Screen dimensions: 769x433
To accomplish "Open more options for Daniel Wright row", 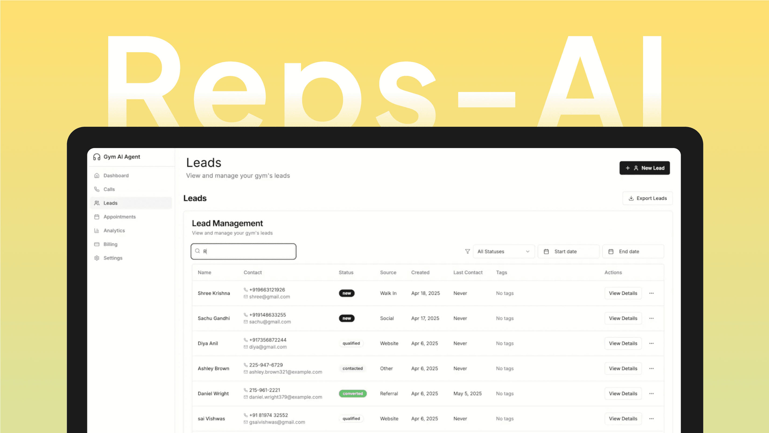I will 651,394.
